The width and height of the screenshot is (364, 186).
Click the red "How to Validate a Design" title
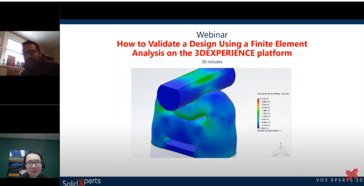tap(212, 48)
